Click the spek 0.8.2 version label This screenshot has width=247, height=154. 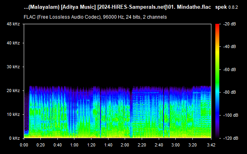coord(226,7)
